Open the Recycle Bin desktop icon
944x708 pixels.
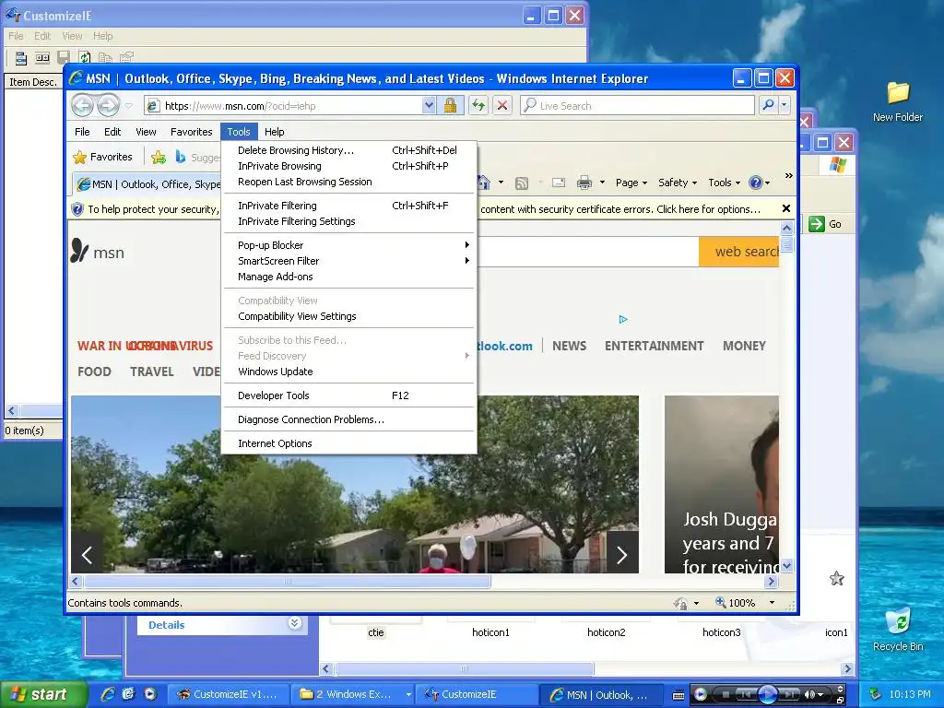pyautogui.click(x=898, y=630)
